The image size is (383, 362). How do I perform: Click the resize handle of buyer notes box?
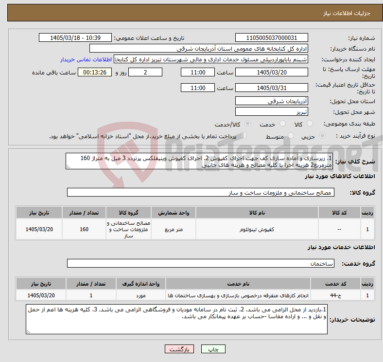(28, 332)
